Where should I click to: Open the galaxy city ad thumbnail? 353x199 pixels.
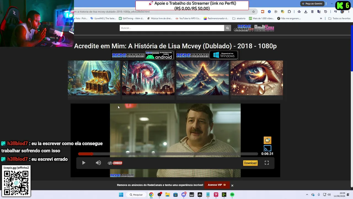[x=148, y=78]
